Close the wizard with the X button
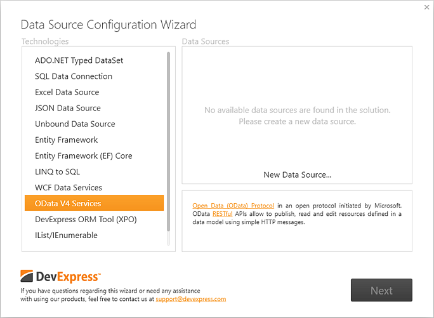Screen dimensions: 434x318 [426, 8]
